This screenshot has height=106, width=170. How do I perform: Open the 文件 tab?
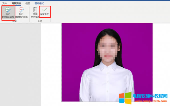[4, 3]
